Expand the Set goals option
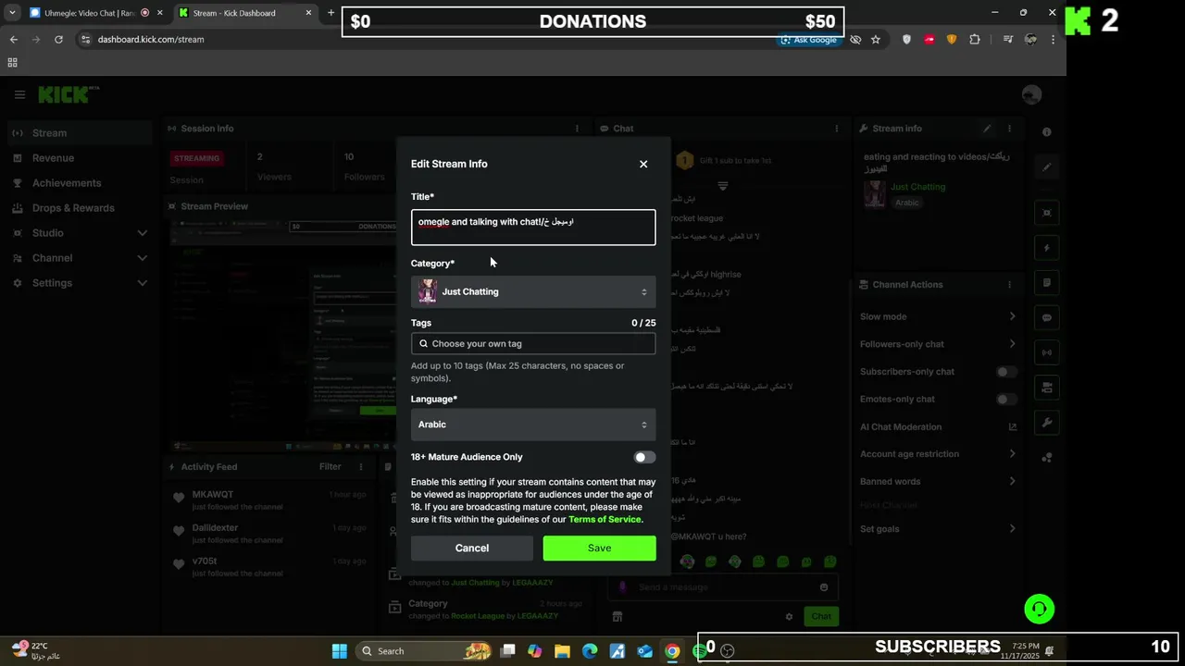 pos(939,529)
